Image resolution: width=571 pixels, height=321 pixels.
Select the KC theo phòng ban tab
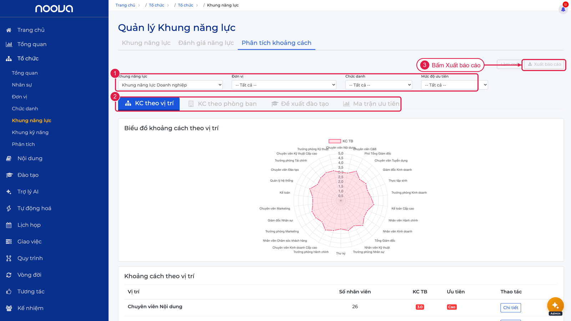pyautogui.click(x=222, y=104)
